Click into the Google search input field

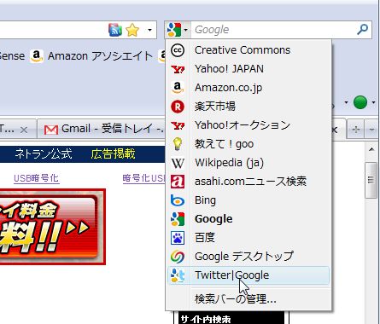273,30
